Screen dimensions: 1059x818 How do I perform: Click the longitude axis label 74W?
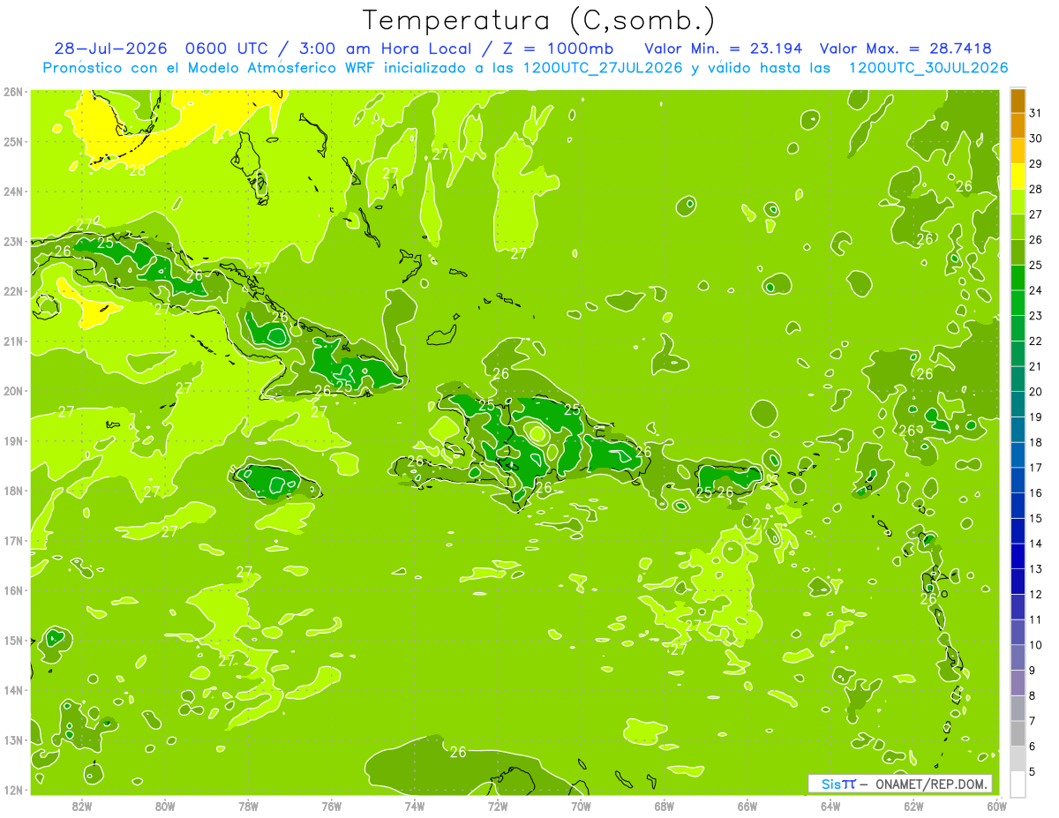415,806
